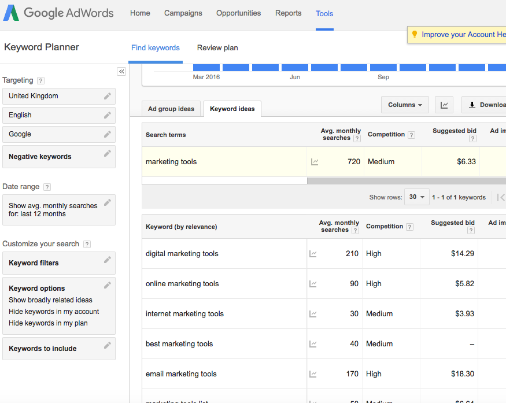The width and height of the screenshot is (506, 403).
Task: Open Competition help in Keyword table
Action: 410,227
